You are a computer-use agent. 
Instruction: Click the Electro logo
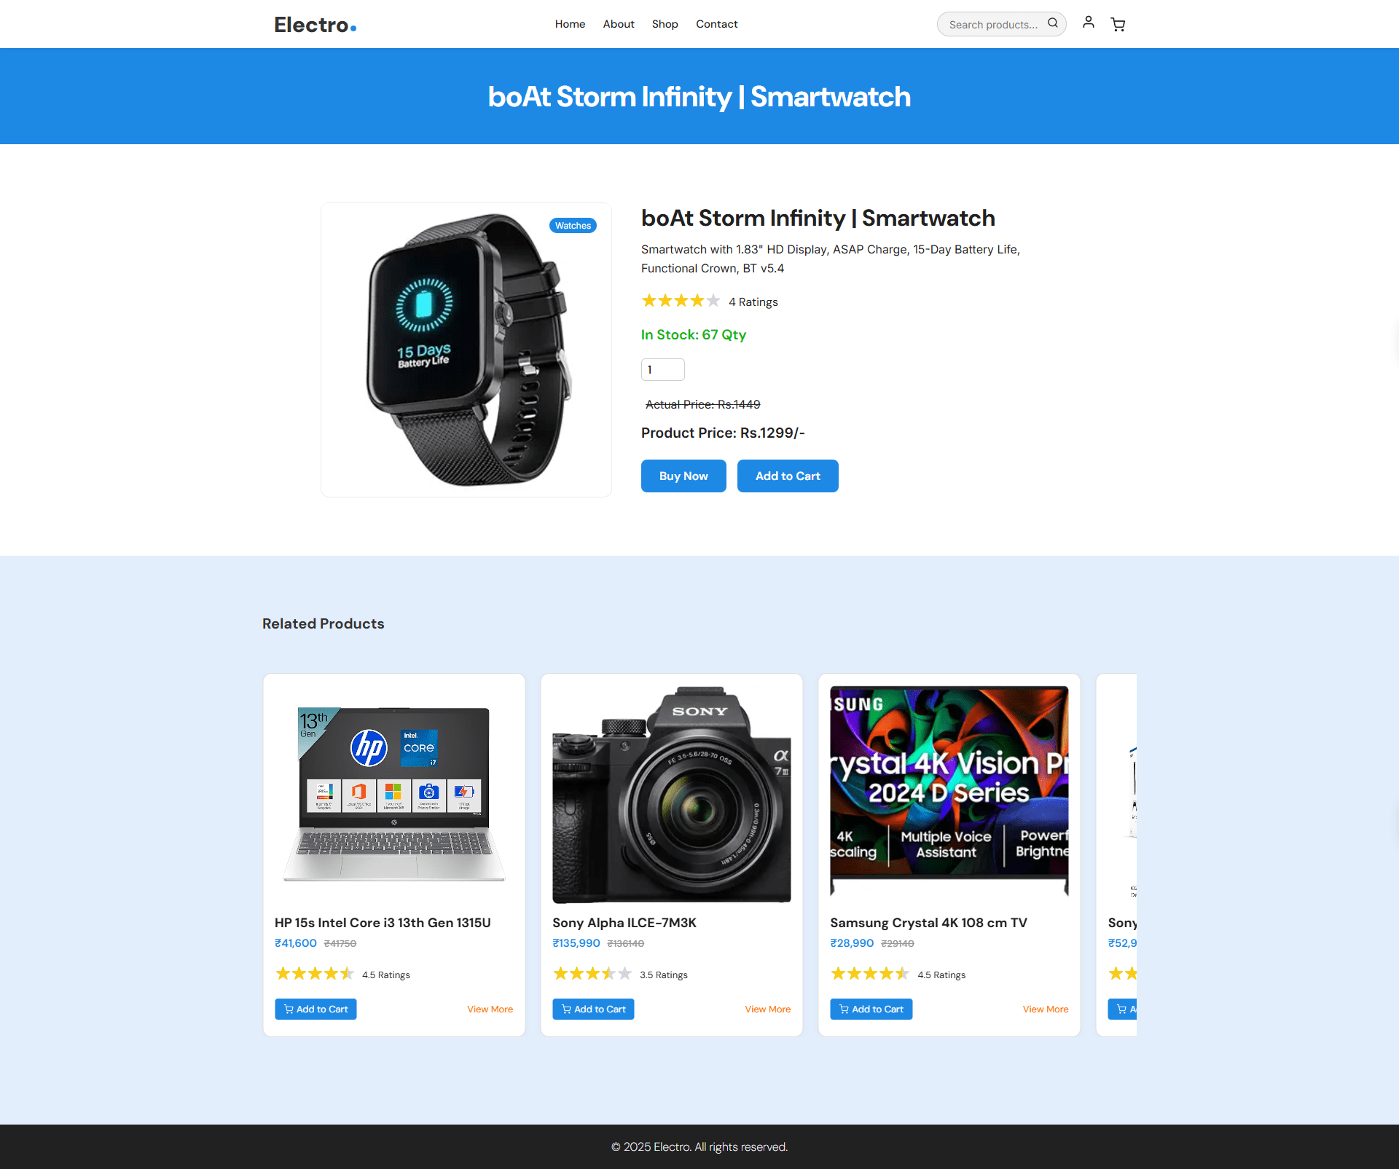click(315, 25)
